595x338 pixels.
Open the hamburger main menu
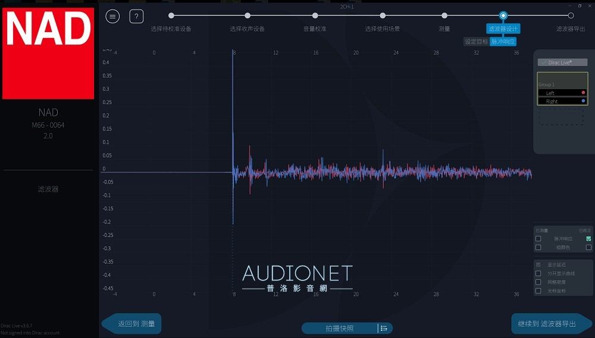112,17
